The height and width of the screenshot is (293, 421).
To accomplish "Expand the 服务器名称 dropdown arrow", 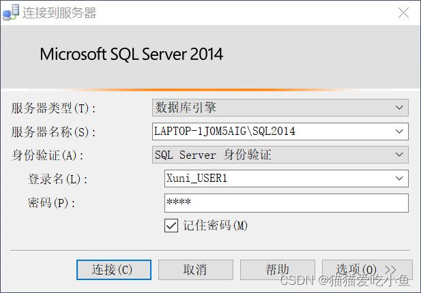I will 399,132.
